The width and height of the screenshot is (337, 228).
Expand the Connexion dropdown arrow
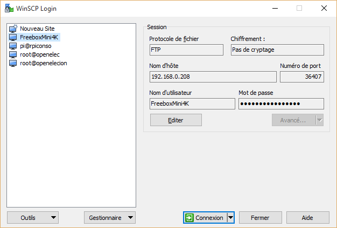(231, 218)
